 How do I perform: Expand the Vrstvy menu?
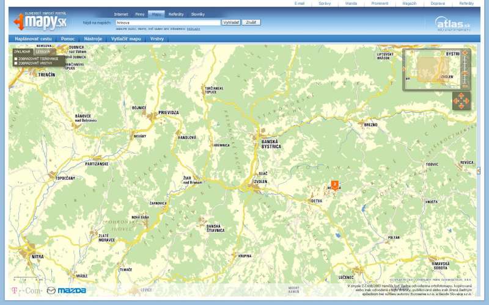click(x=156, y=38)
